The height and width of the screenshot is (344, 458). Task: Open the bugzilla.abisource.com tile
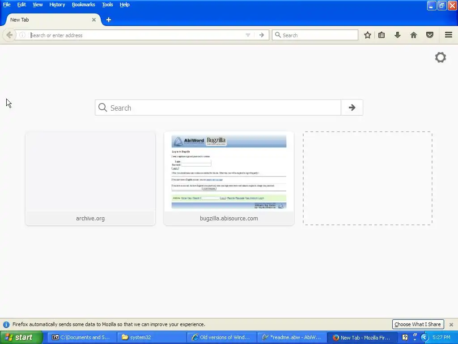pos(229,178)
